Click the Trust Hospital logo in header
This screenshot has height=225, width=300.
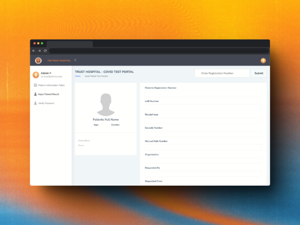(38, 60)
